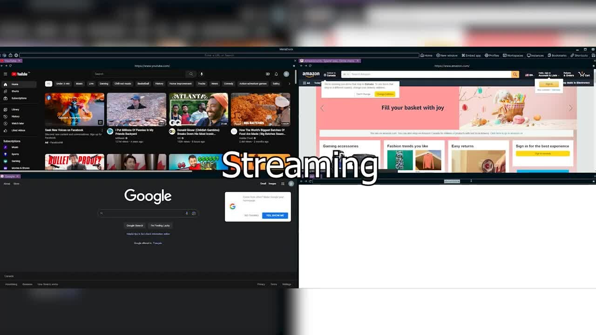Switch to the YouTube pane tab
The height and width of the screenshot is (335, 596).
(9, 61)
